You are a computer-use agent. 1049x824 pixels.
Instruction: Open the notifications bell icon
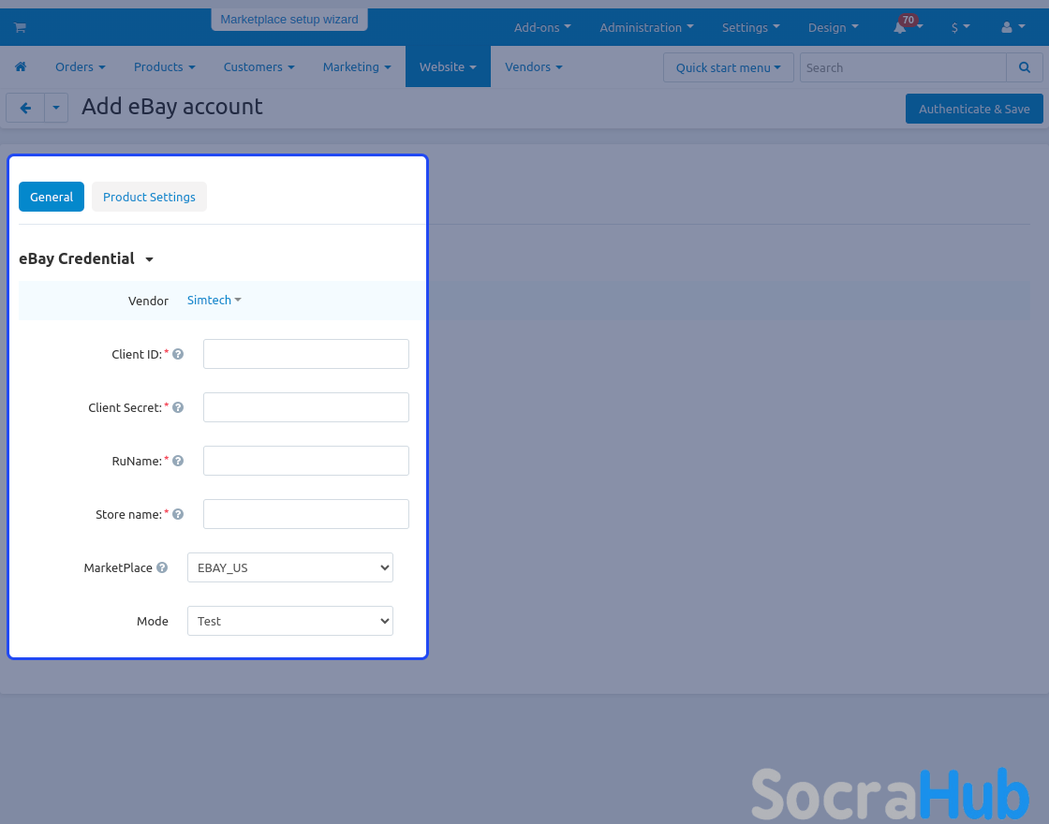point(900,28)
